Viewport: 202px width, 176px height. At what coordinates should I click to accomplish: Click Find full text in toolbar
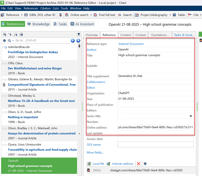click(x=105, y=15)
